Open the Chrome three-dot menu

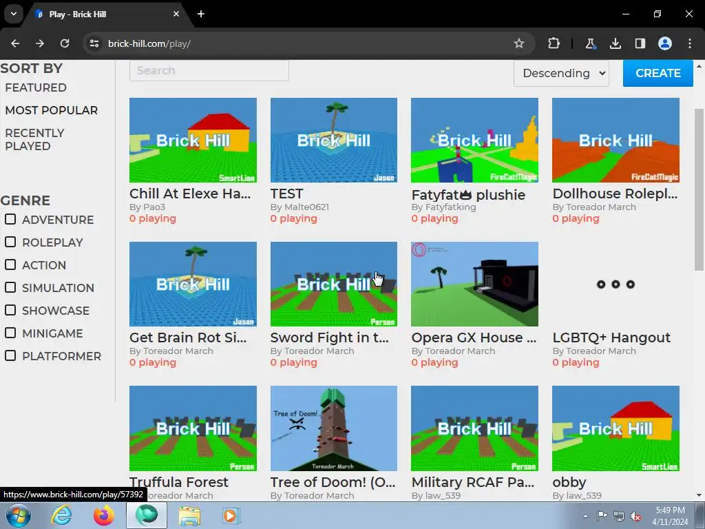coord(690,43)
